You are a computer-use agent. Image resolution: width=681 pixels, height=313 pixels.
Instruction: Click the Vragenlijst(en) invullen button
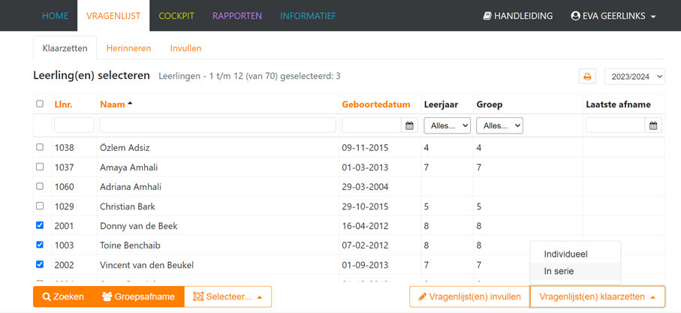coord(469,297)
